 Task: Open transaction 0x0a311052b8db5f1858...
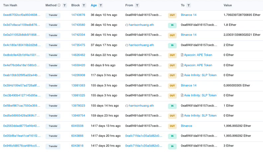(x=21, y=35)
